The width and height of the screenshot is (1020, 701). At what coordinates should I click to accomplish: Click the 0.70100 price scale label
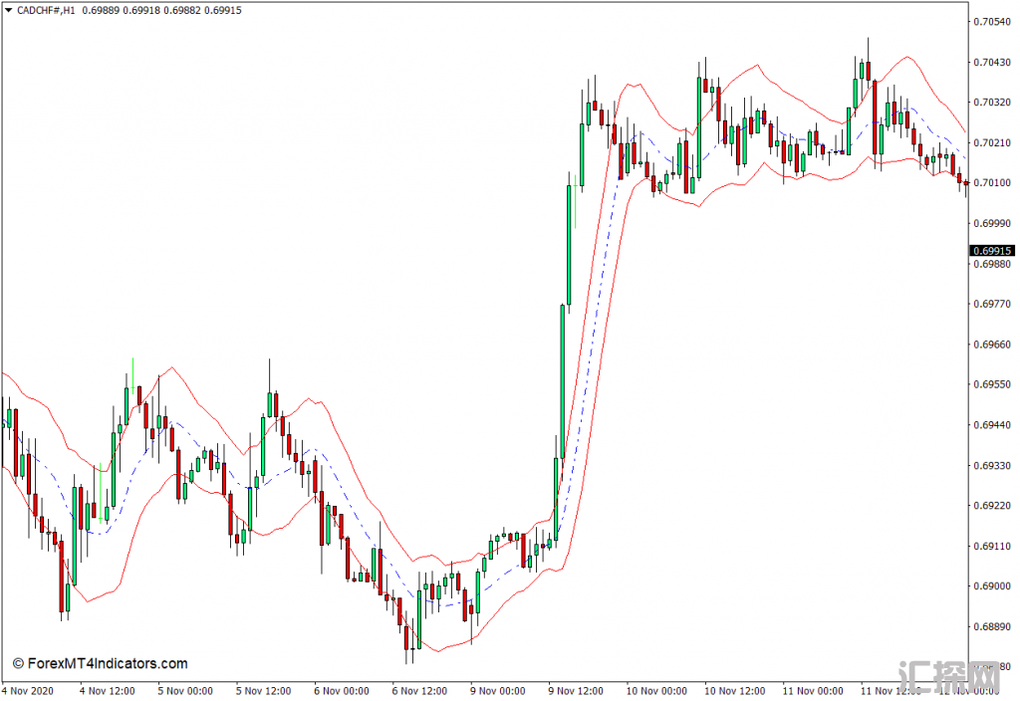tap(992, 183)
